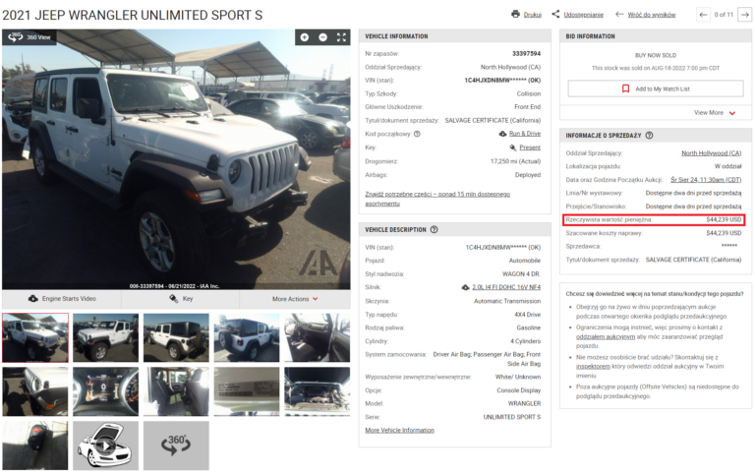Select the key fob thumbnail
Screen dimensions: 755x472
click(x=35, y=445)
